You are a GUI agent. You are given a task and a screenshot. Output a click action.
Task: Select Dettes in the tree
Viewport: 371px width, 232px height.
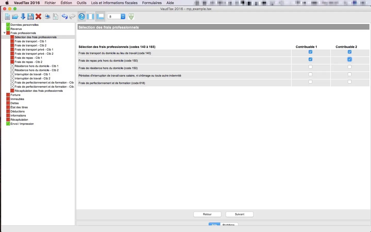tap(15, 103)
